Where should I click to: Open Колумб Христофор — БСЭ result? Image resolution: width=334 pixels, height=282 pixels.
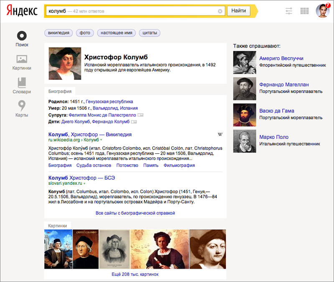(x=81, y=178)
